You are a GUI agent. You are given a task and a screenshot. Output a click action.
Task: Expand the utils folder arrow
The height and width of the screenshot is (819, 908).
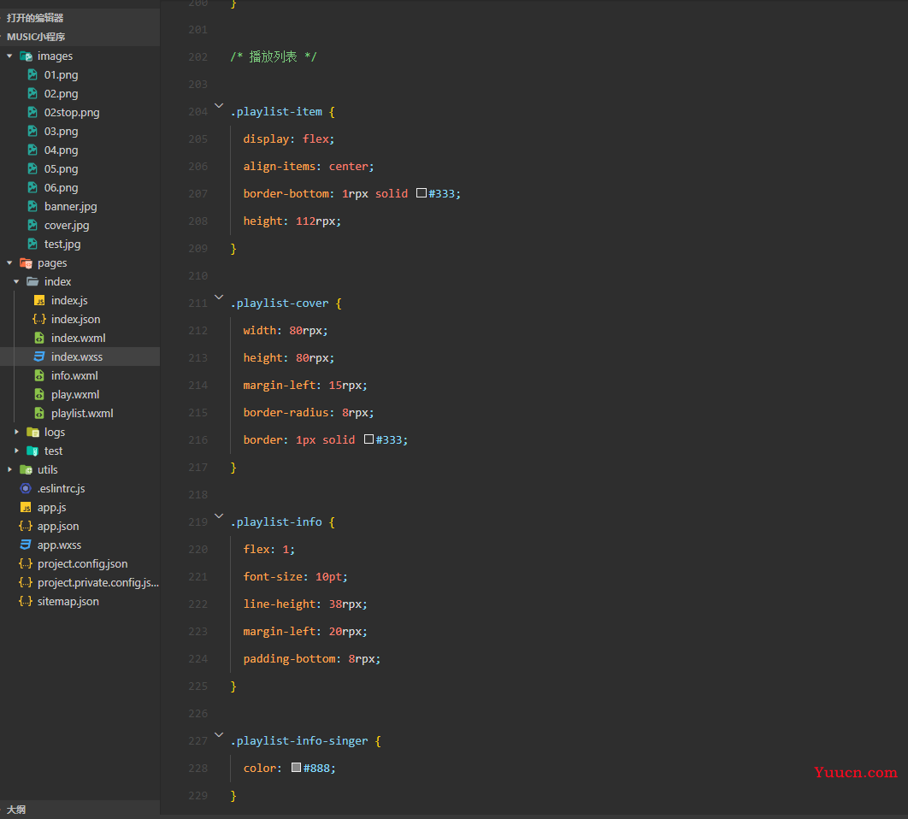tap(10, 469)
